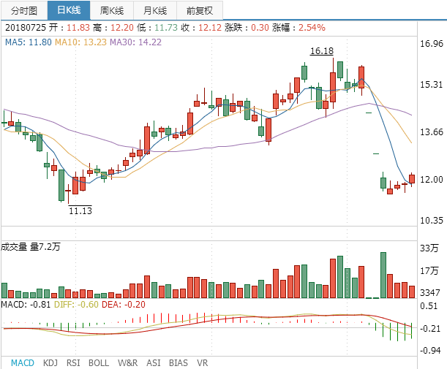Click the 10.35 price axis label

click(x=432, y=221)
